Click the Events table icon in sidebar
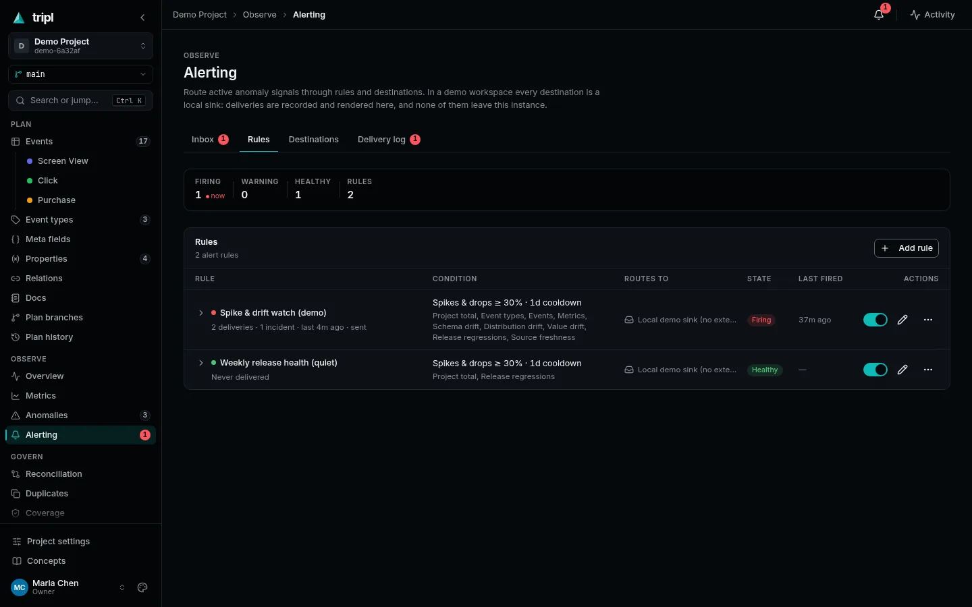The height and width of the screenshot is (607, 972). [16, 142]
